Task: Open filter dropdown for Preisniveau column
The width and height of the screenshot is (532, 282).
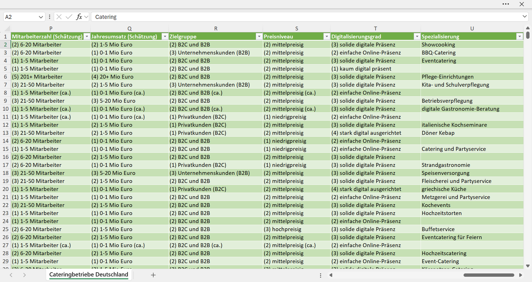Action: pyautogui.click(x=327, y=37)
